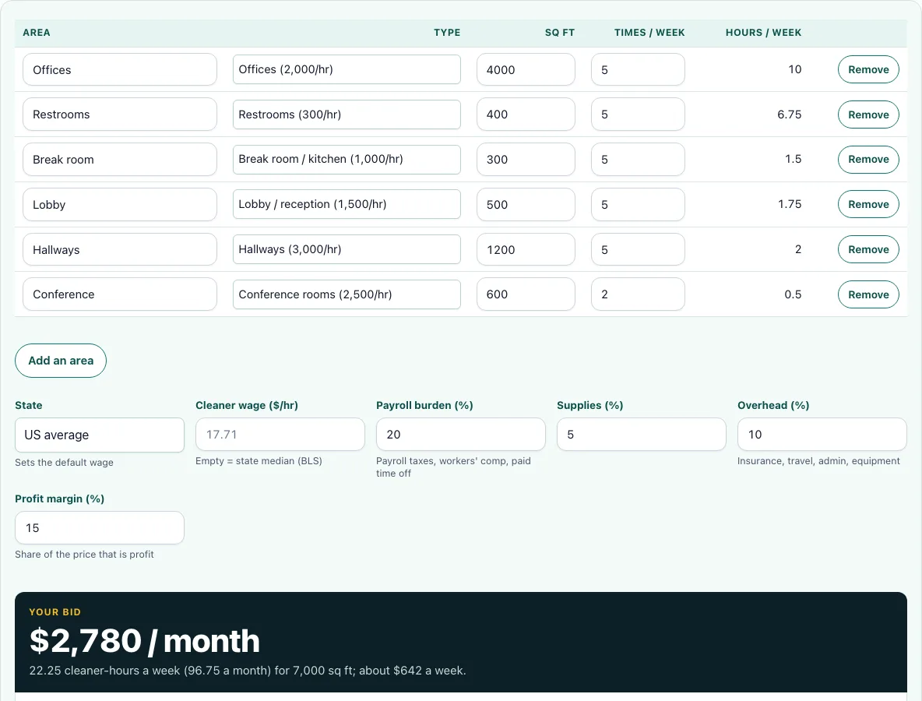This screenshot has height=701, width=922.
Task: Focus Offices times per week field
Action: click(x=638, y=69)
